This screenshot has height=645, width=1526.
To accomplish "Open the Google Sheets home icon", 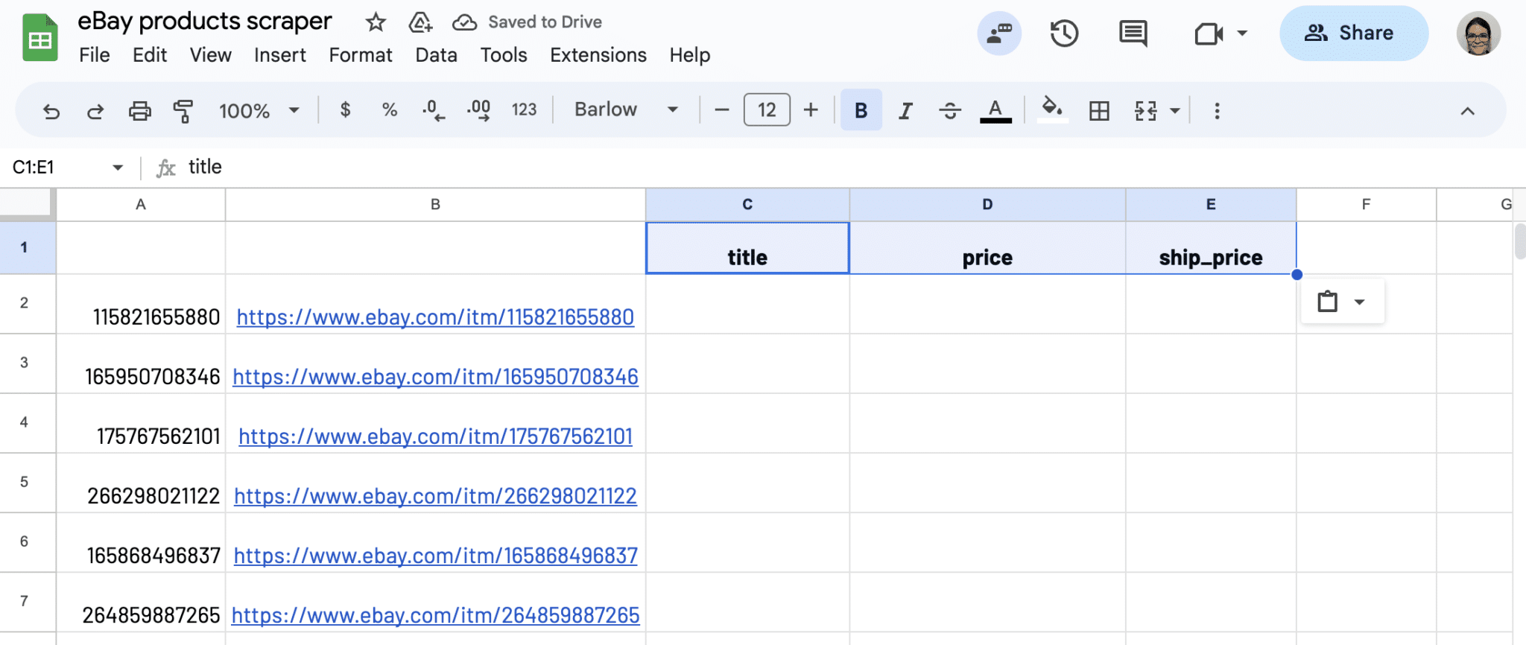I will point(40,37).
